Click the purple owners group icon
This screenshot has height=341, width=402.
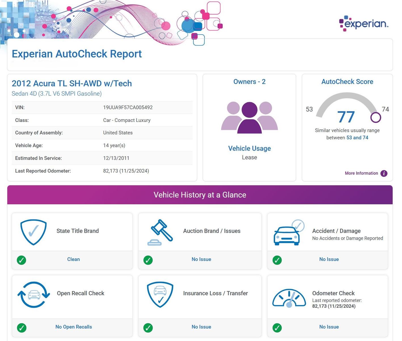(x=249, y=117)
